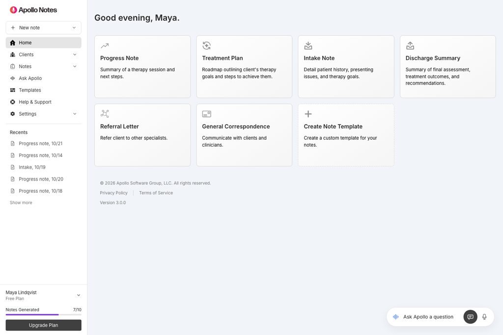This screenshot has height=335, width=503.
Task: Click the Notes Generated progress bar
Action: [x=43, y=315]
